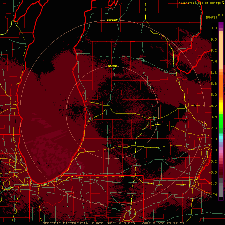Click the 22:59 timestamp in the caption
This screenshot has height=225, width=225.
point(179,223)
